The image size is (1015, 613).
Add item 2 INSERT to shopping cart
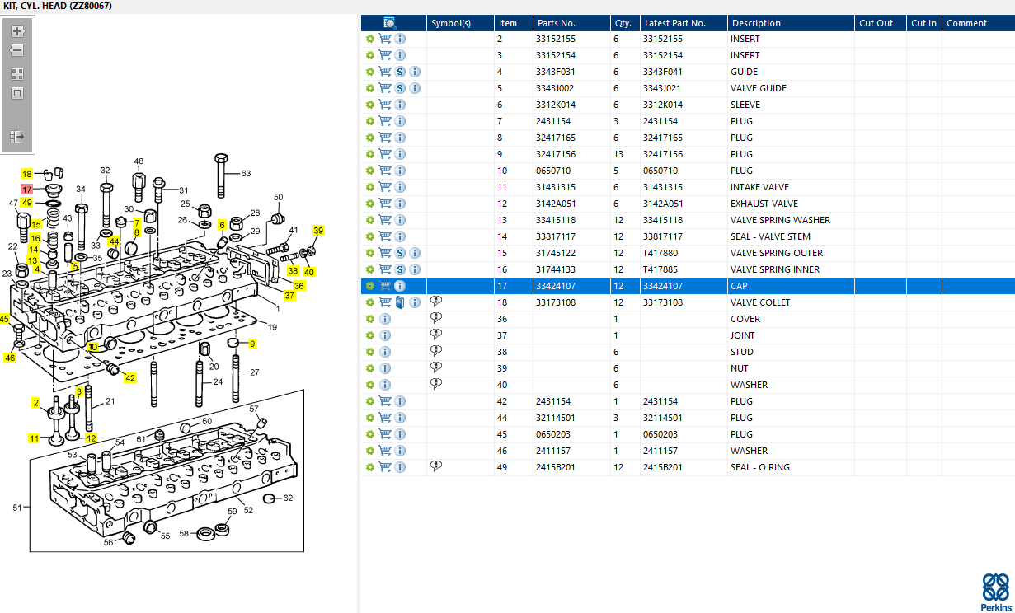tap(385, 39)
